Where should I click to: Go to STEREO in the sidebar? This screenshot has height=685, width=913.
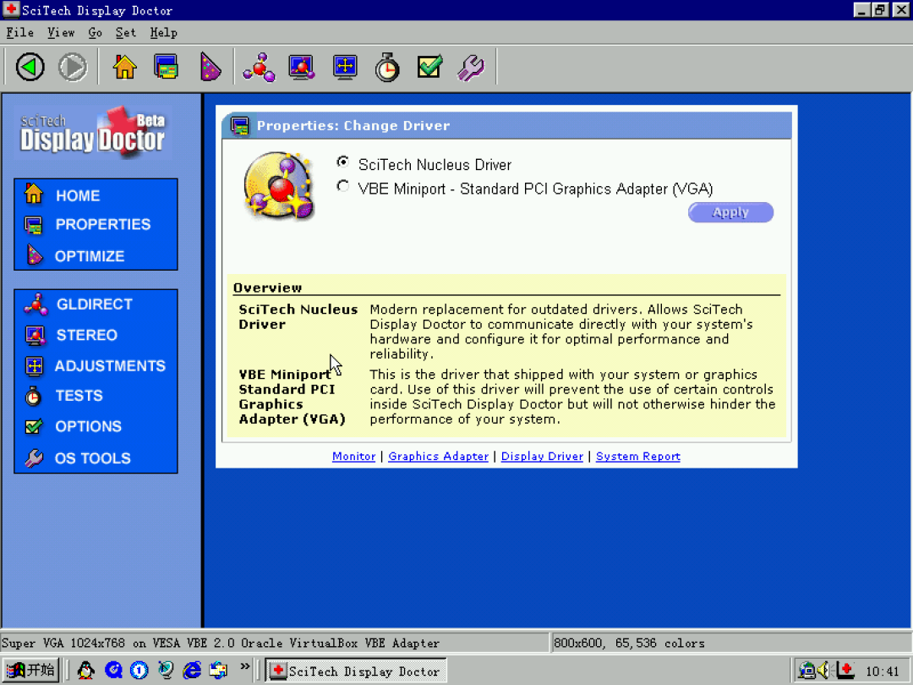(x=87, y=335)
